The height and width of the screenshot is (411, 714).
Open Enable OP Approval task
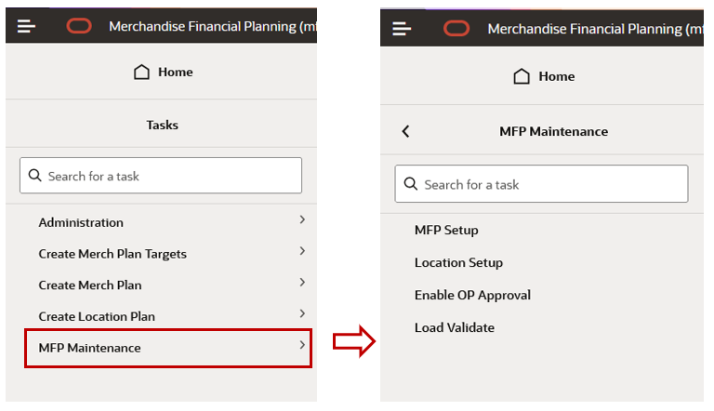pos(472,296)
